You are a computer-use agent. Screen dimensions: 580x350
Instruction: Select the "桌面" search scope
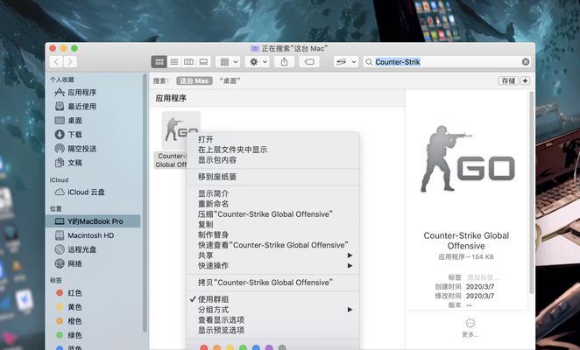230,80
